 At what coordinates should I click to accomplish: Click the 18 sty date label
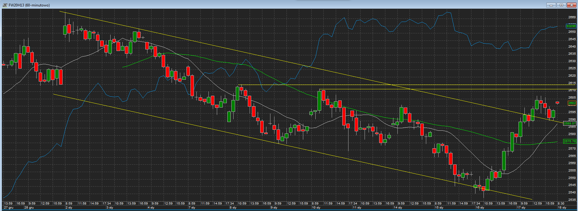point(562,208)
